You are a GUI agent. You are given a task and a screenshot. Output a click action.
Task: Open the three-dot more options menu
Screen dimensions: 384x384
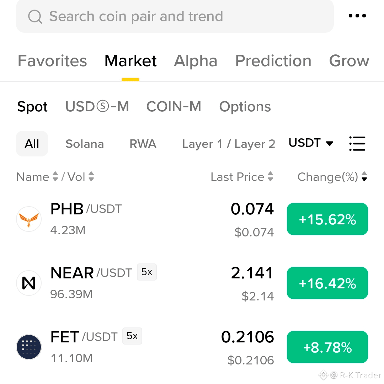point(357,16)
